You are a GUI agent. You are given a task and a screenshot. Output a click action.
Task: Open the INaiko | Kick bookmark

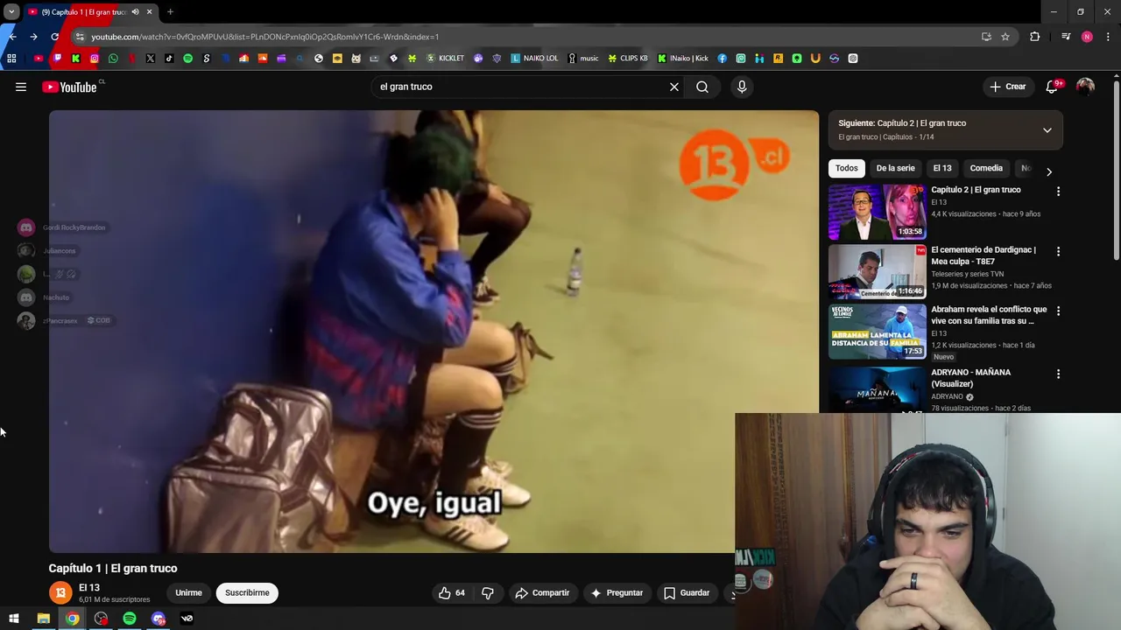[x=683, y=59]
